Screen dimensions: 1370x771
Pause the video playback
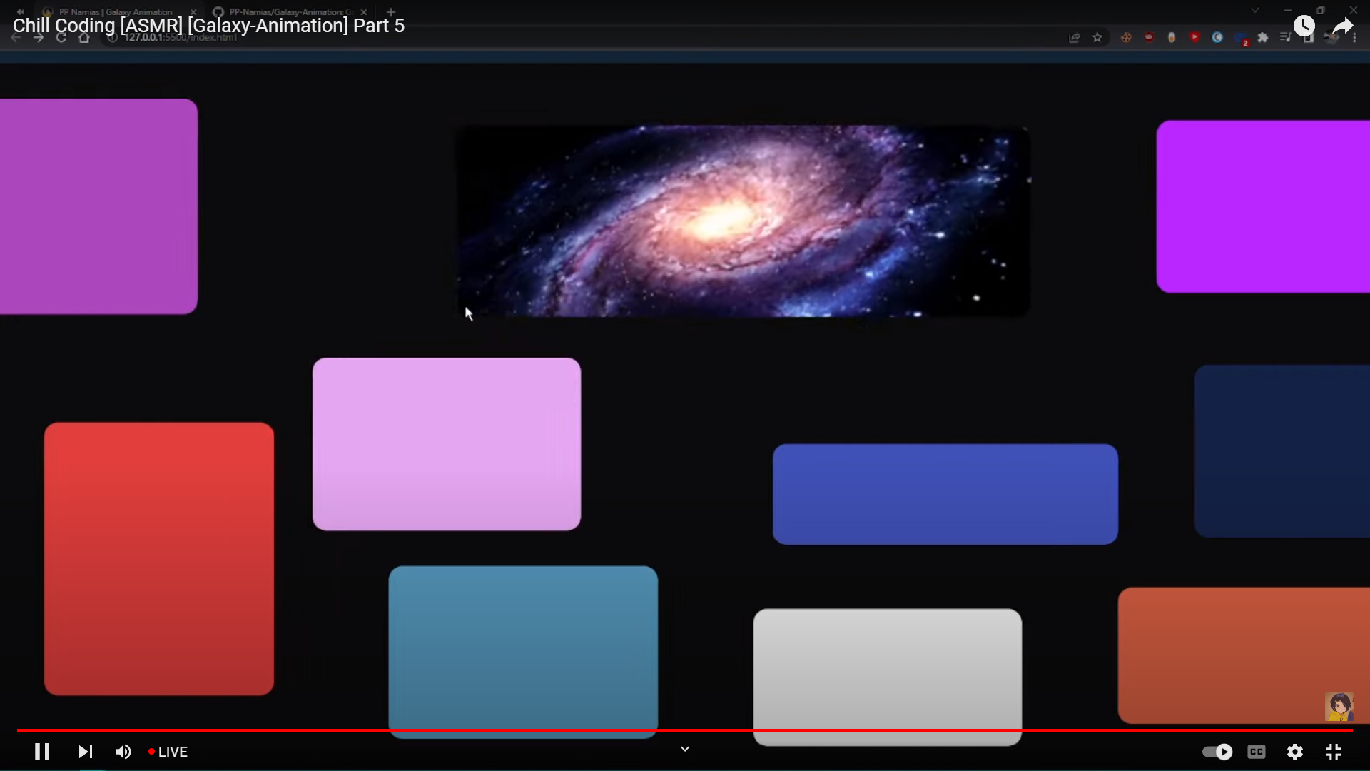(42, 752)
